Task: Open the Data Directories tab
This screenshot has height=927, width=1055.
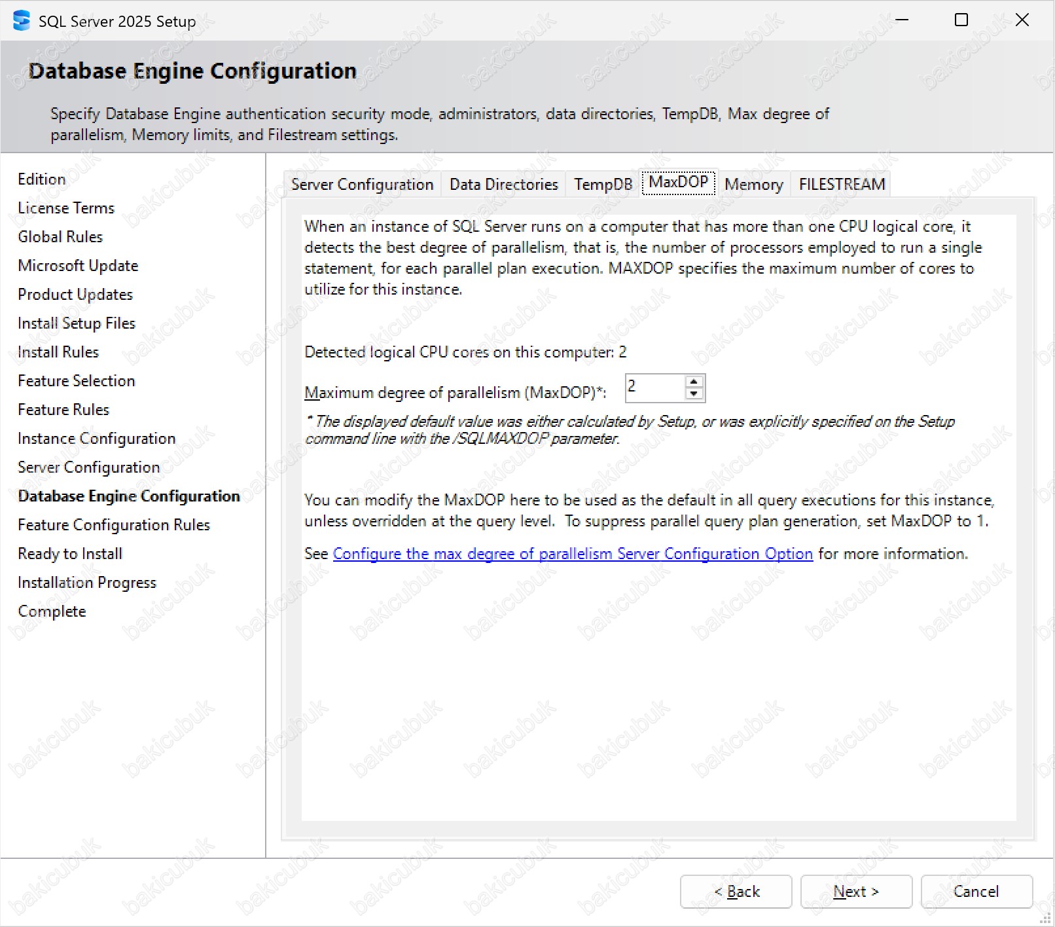Action: 504,185
